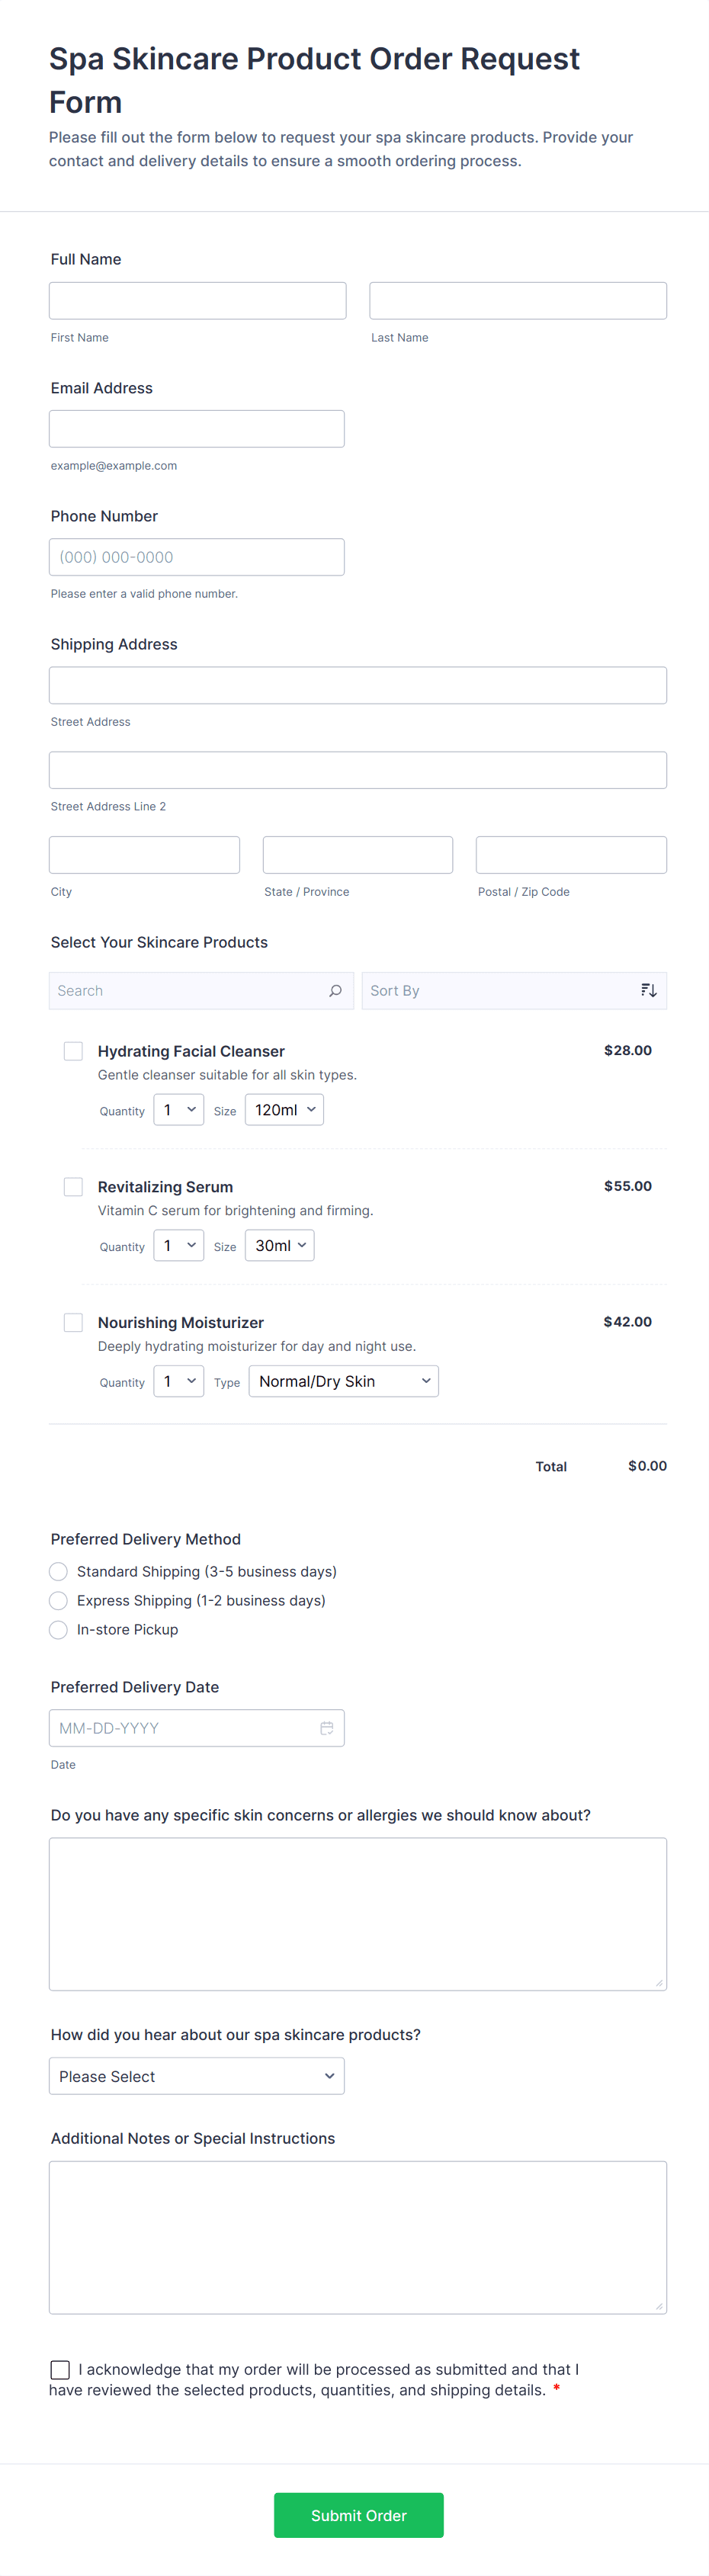Screen dimensions: 709x2576
Task: Select Express Shipping delivery option
Action: coord(59,1600)
